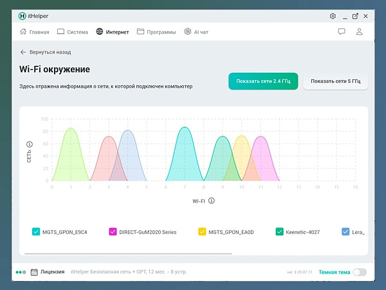This screenshot has height=290, width=386.
Task: Open the Система tab
Action: (73, 32)
